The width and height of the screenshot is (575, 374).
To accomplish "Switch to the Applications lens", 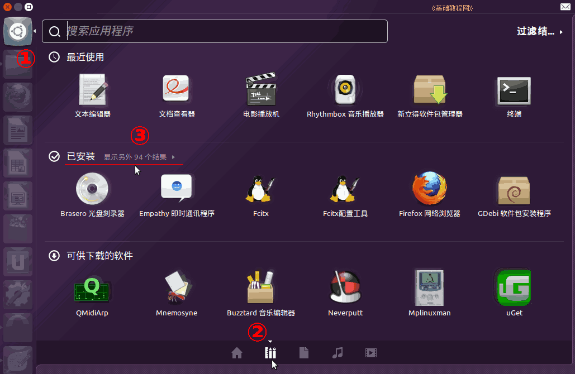I will click(x=270, y=353).
